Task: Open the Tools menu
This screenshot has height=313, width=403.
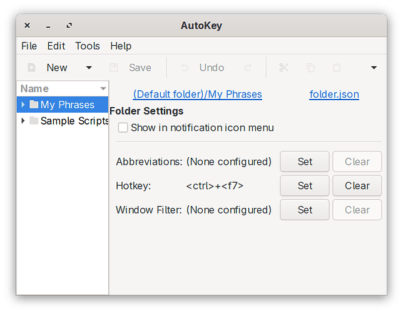Action: click(88, 46)
